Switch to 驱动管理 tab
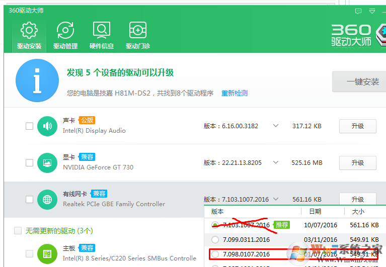 pyautogui.click(x=65, y=36)
